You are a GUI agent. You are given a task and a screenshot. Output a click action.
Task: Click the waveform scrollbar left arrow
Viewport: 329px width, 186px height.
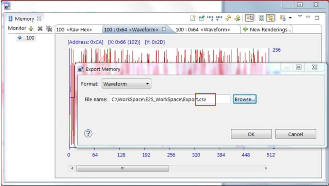tap(72, 168)
